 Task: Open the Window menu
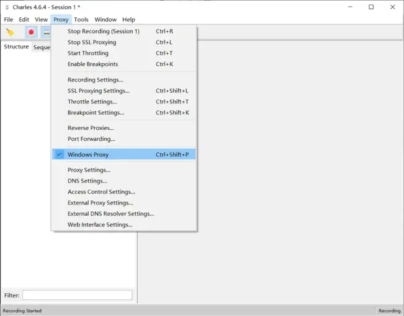click(x=105, y=20)
